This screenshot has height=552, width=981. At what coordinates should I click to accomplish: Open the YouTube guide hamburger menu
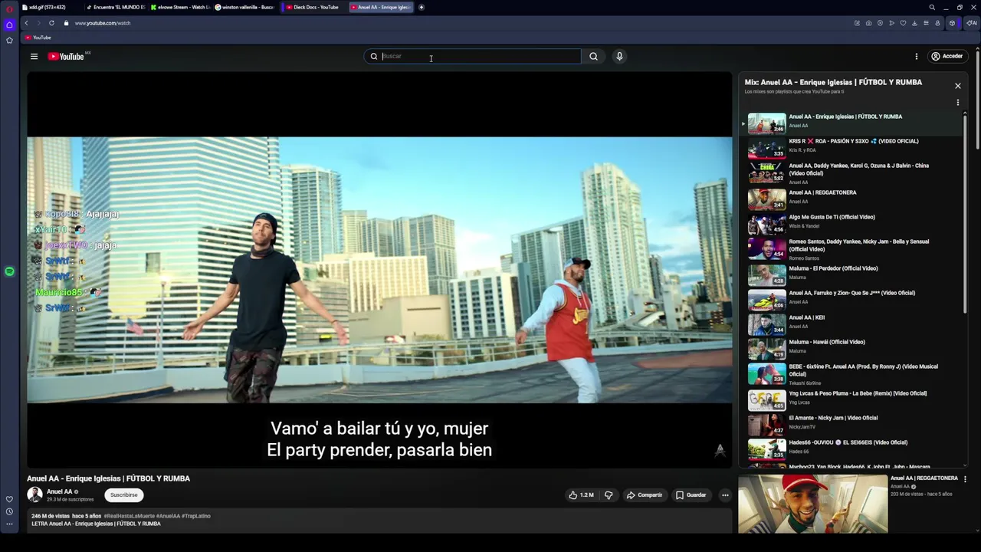point(34,56)
